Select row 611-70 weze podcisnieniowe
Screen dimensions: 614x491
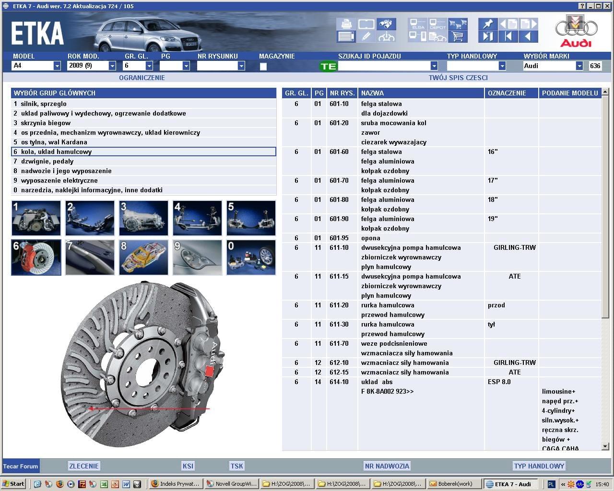441,348
